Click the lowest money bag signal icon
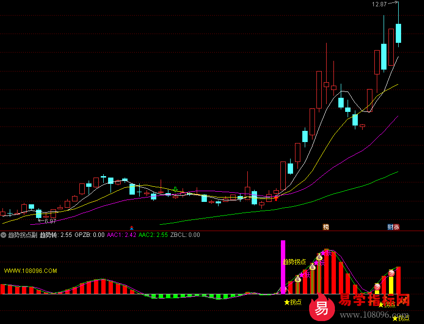 [x=297, y=279]
